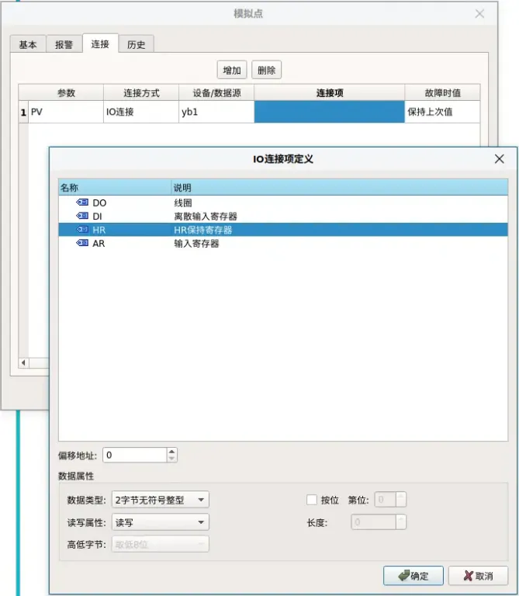Click the IO连接 cell
519x596 pixels.
click(x=141, y=112)
